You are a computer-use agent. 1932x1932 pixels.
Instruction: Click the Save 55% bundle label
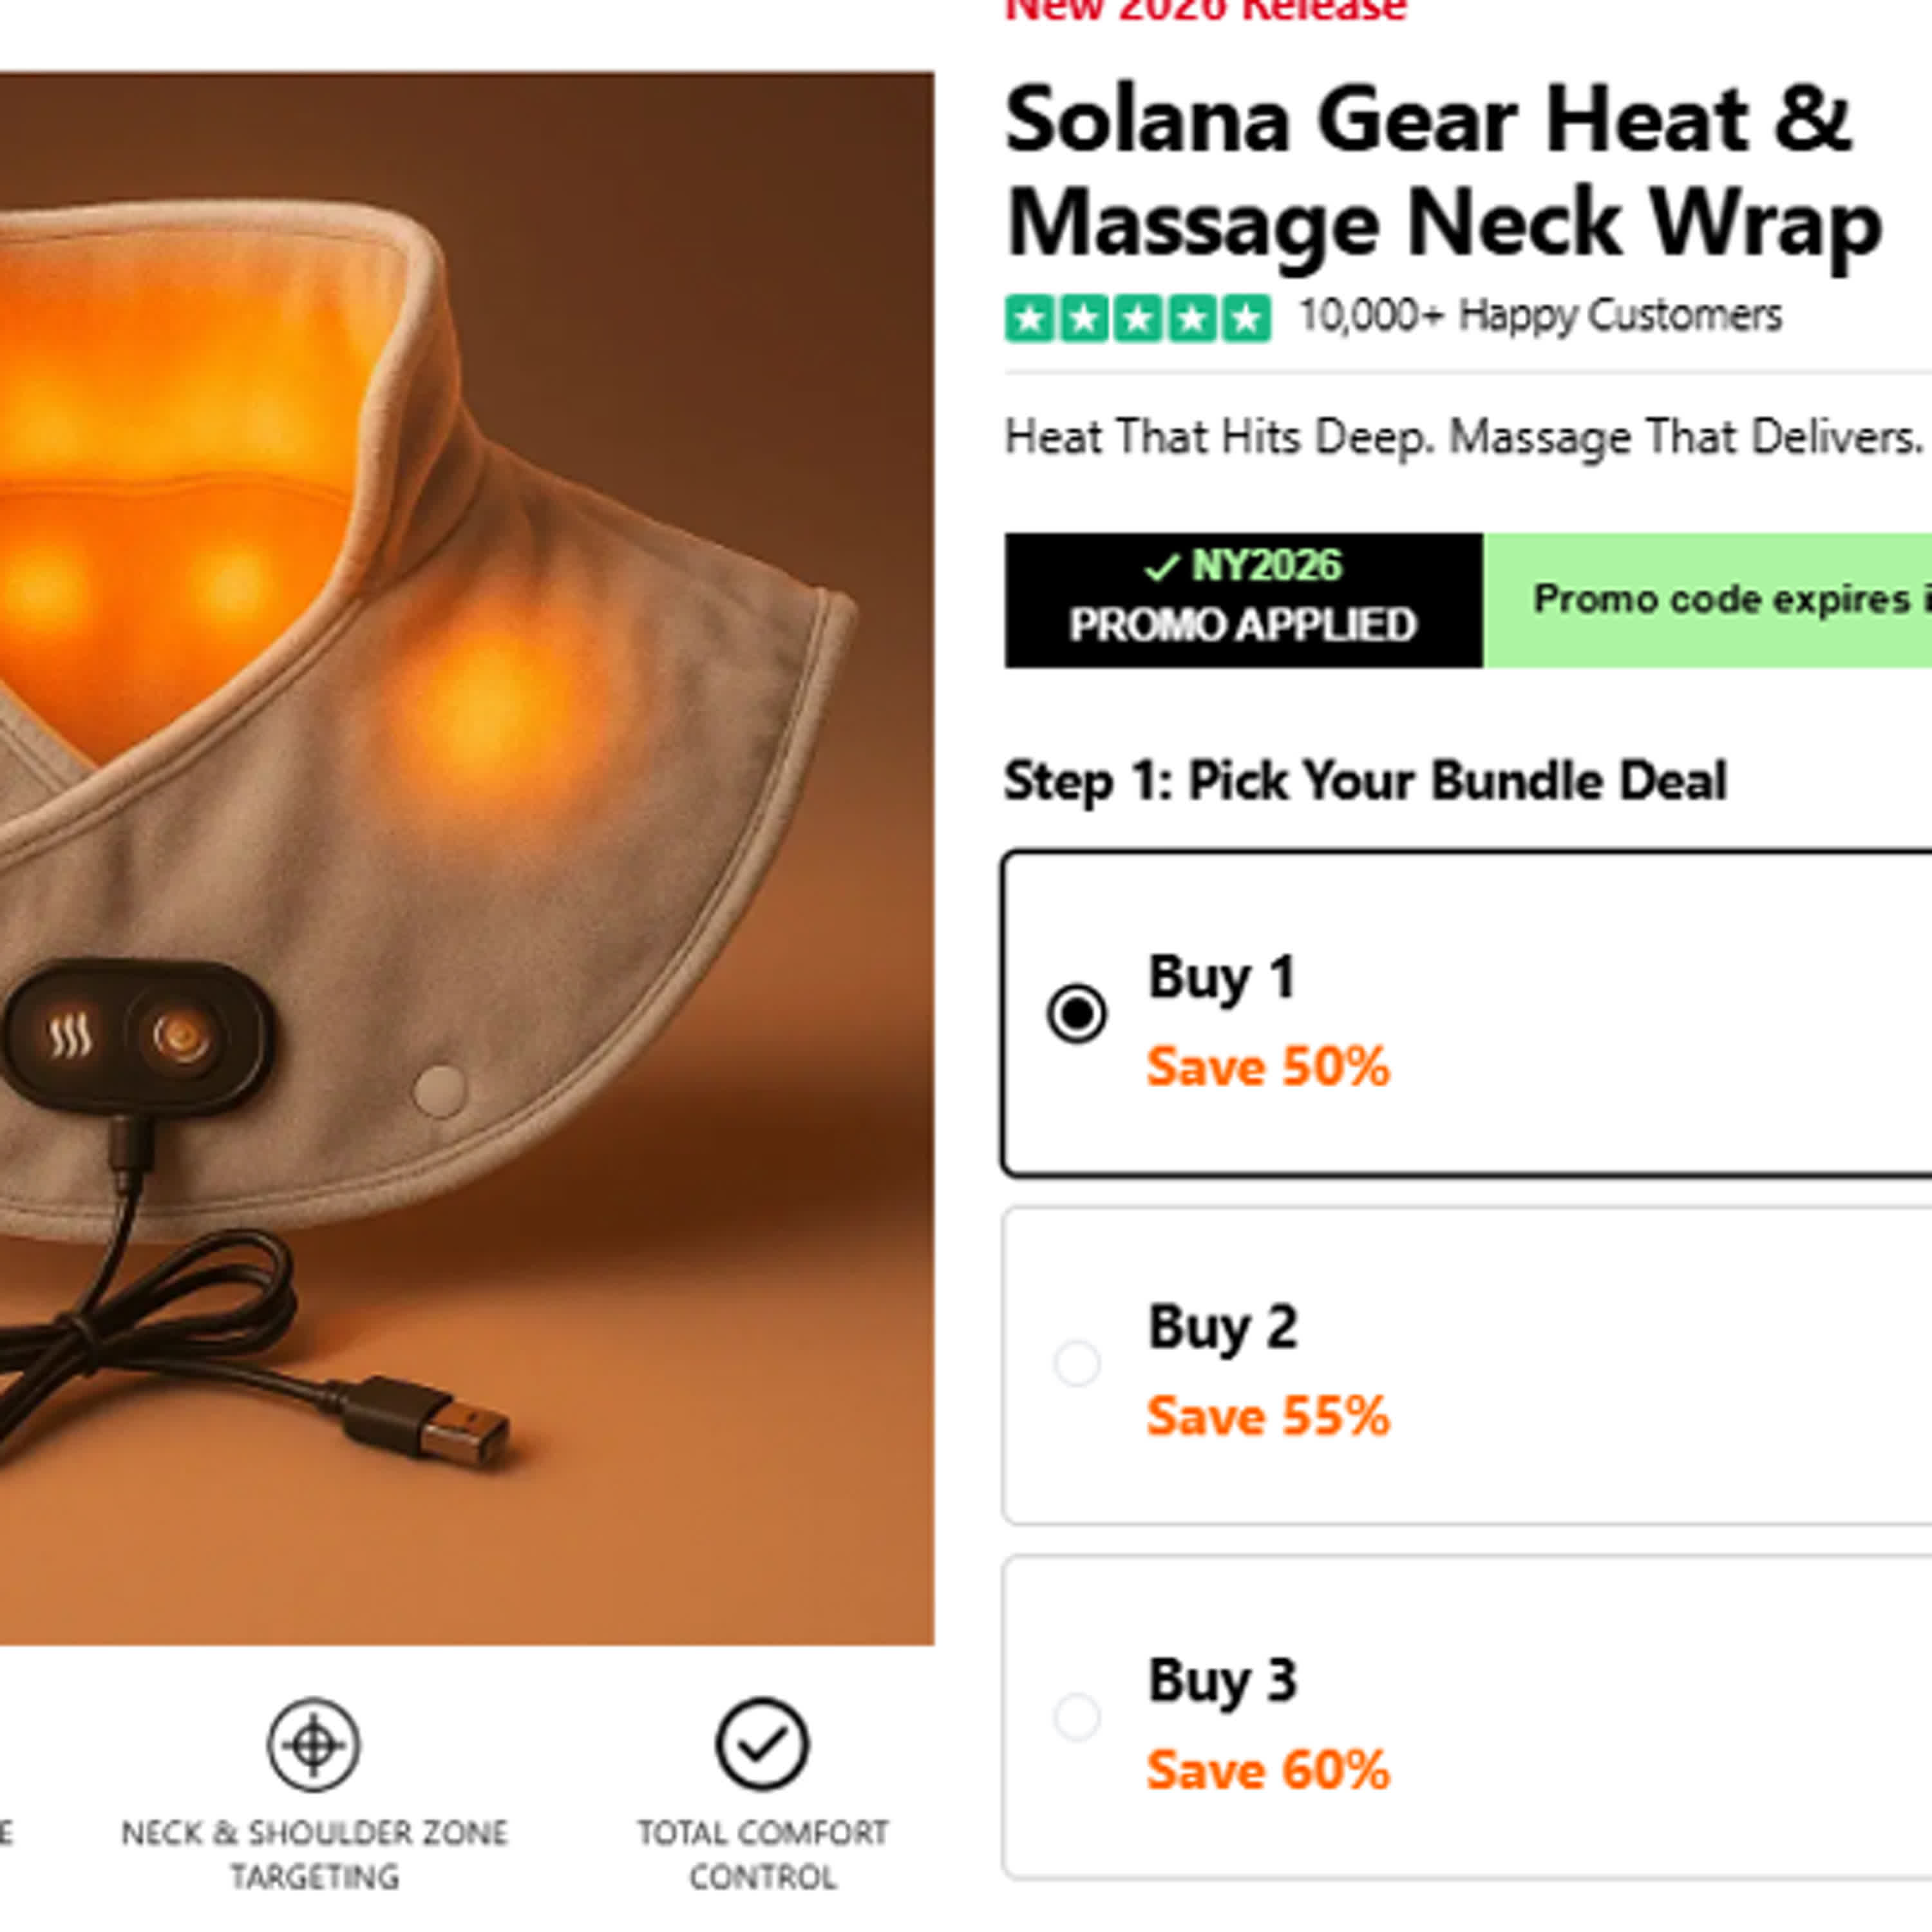point(1267,1416)
